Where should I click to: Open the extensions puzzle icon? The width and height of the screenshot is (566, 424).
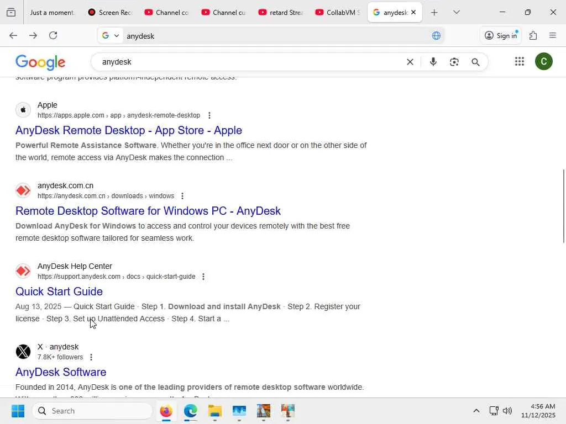(533, 35)
